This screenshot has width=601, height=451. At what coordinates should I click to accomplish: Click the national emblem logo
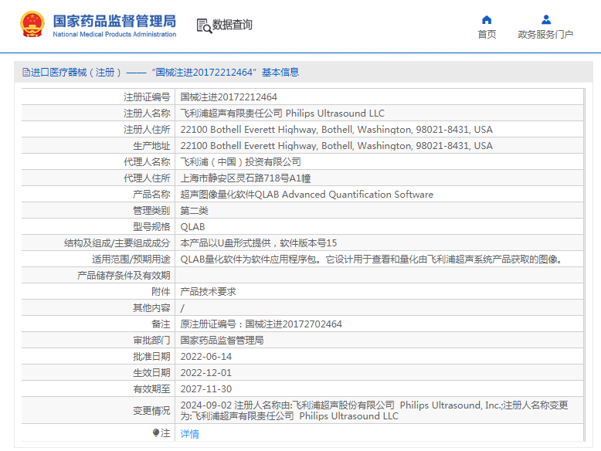coord(32,24)
